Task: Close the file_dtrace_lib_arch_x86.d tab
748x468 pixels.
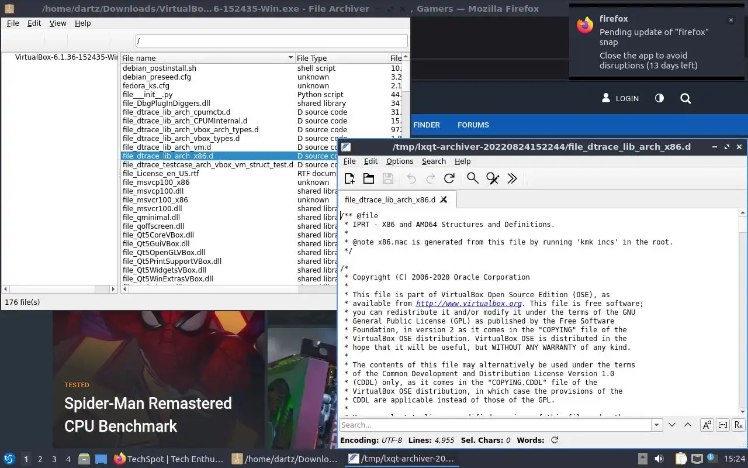Action: [444, 199]
